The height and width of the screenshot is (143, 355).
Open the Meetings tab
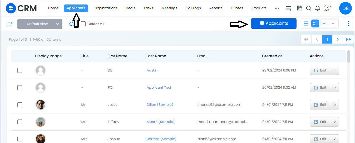[x=169, y=8]
